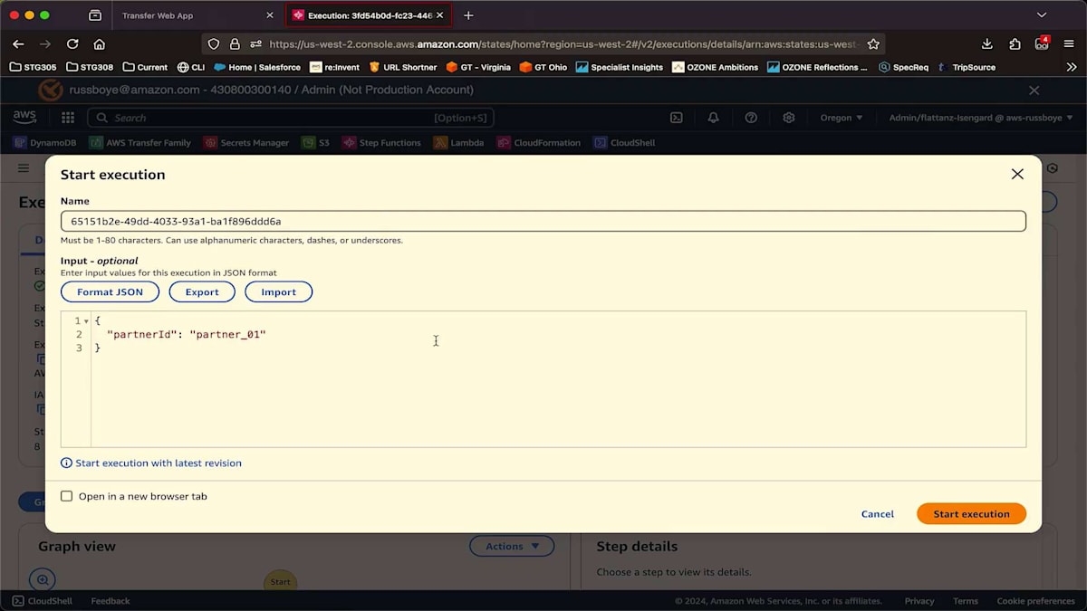This screenshot has height=611, width=1087.
Task: Open AWS notifications bell
Action: tap(714, 118)
